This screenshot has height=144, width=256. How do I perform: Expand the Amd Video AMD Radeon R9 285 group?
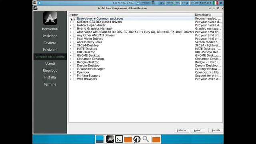71,32
